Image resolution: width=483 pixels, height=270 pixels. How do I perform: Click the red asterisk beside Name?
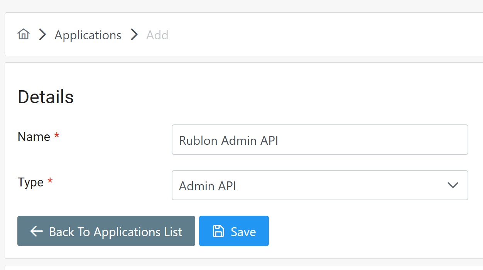[x=57, y=136]
